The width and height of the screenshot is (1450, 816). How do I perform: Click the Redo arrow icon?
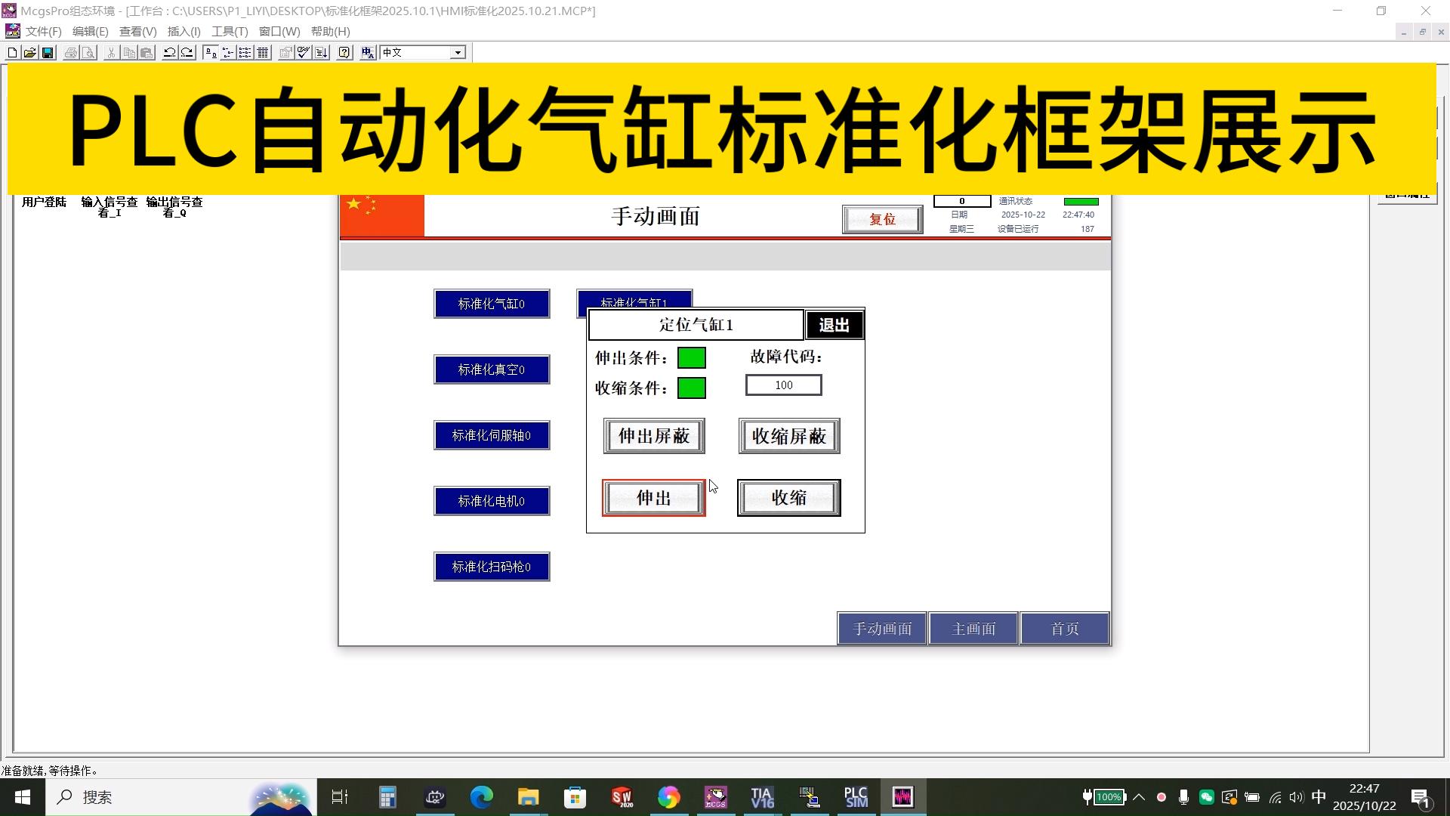[187, 52]
